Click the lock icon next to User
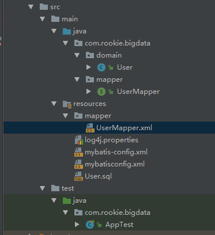The image size is (215, 235). click(x=111, y=67)
